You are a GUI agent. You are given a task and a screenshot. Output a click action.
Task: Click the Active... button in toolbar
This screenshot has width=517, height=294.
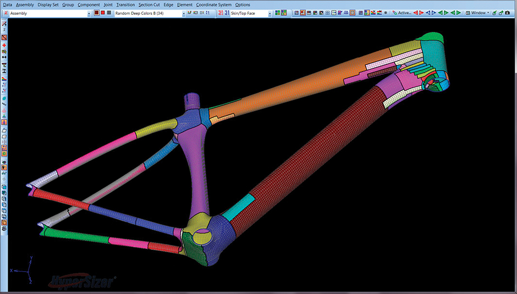404,13
